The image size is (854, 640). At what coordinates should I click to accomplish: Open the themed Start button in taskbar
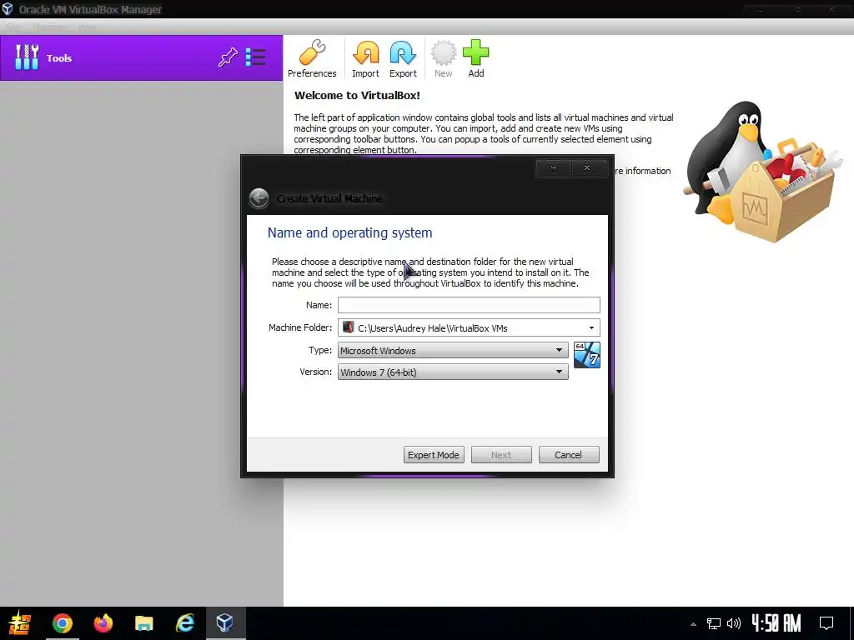[x=19, y=623]
